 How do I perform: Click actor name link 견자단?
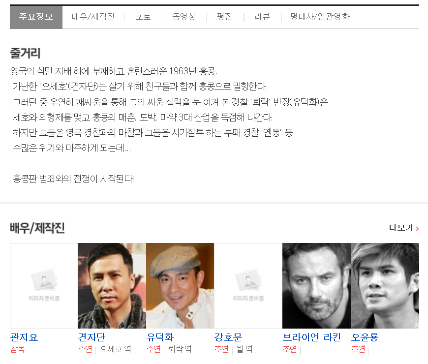point(92,337)
